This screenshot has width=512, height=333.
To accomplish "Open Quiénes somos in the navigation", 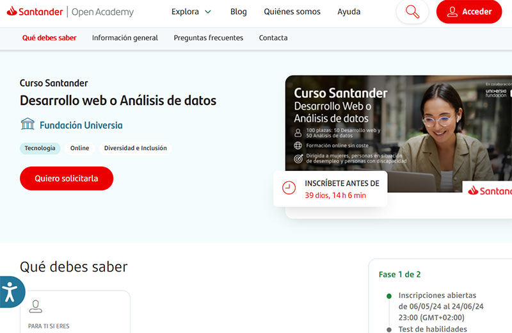I will click(x=292, y=12).
